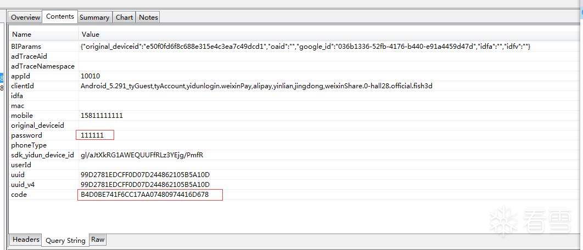Open the Chart tab

pyautogui.click(x=124, y=18)
